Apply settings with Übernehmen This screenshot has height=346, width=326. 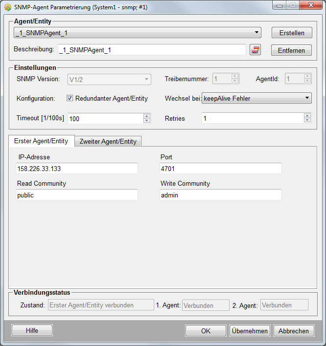(250, 331)
